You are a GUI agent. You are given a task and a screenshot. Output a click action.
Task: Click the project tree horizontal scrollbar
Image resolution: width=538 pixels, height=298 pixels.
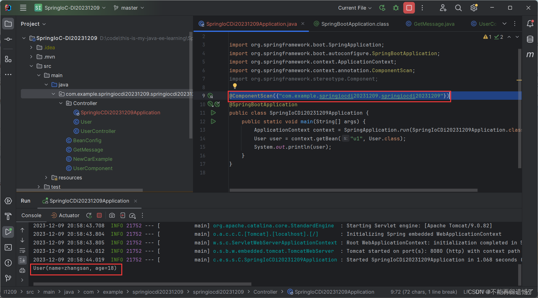80,190
